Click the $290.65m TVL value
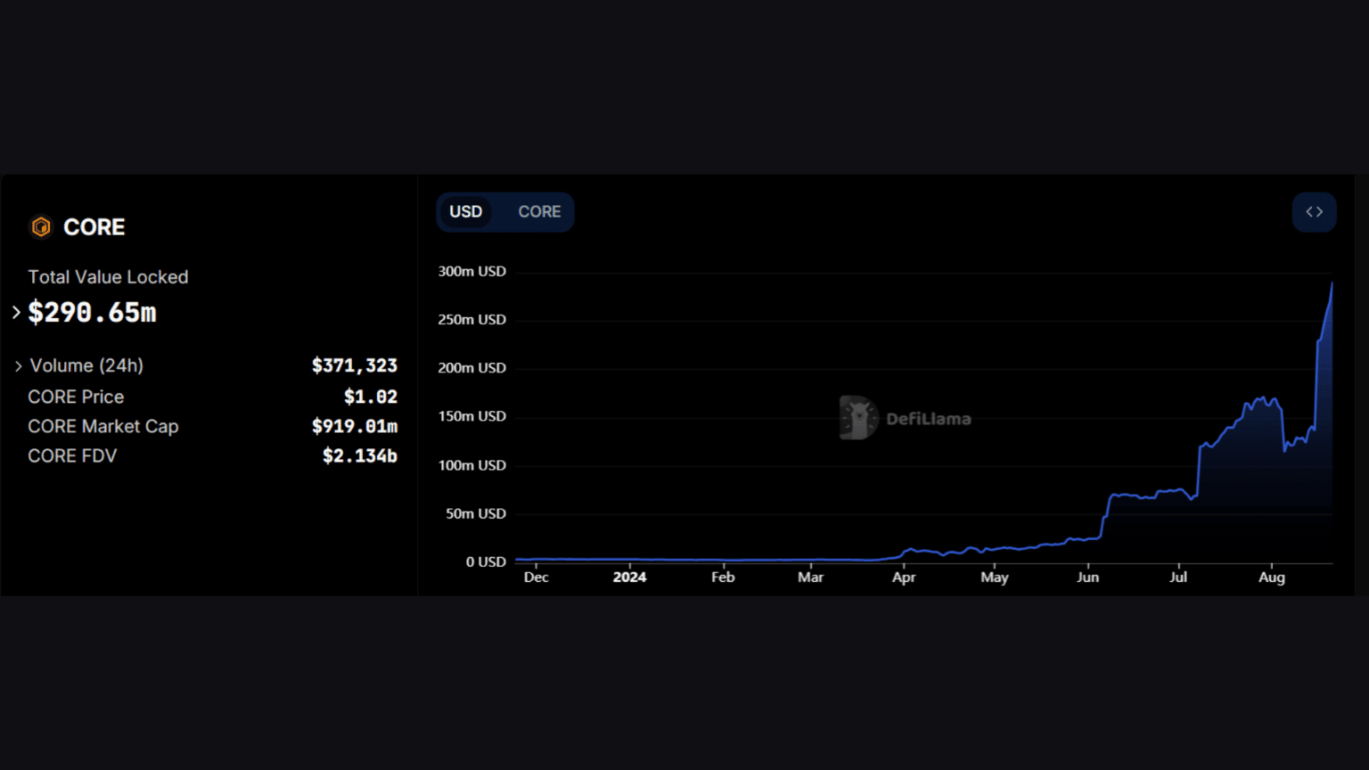Viewport: 1369px width, 770px height. 93,313
